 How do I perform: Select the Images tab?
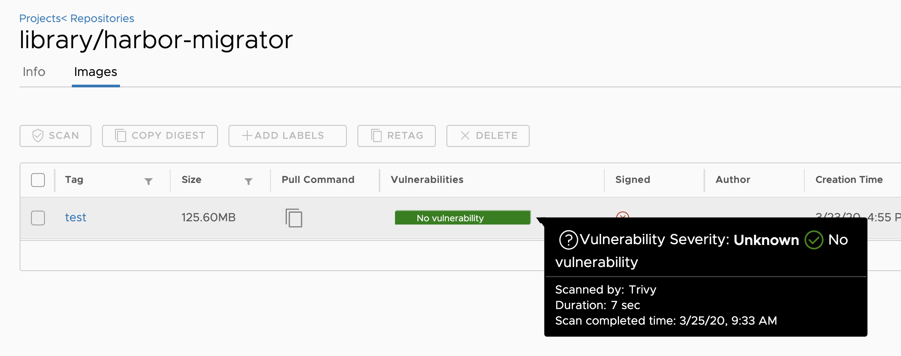point(95,72)
